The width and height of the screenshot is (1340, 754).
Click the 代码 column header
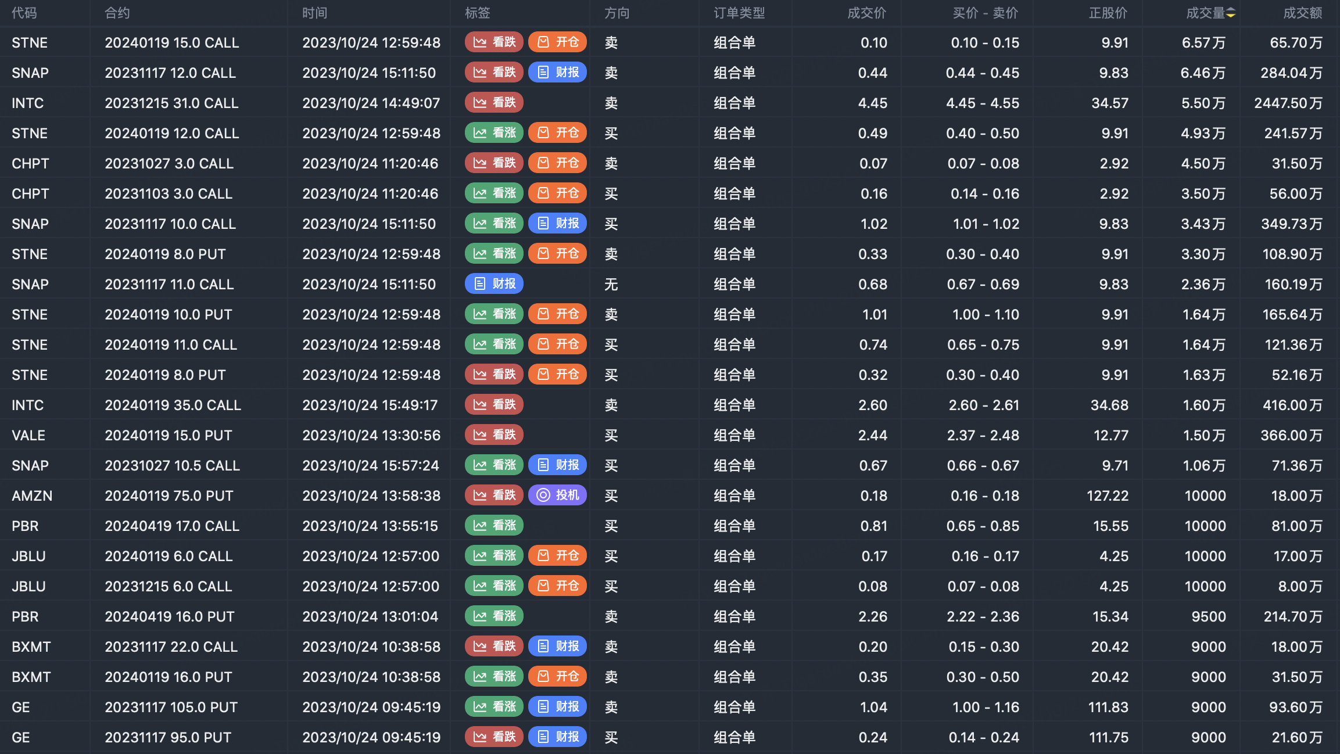coord(24,13)
